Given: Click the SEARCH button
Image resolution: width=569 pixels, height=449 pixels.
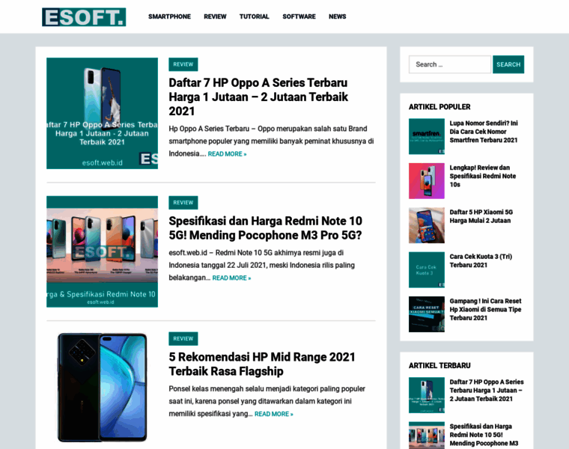Looking at the screenshot, I should click(x=508, y=64).
